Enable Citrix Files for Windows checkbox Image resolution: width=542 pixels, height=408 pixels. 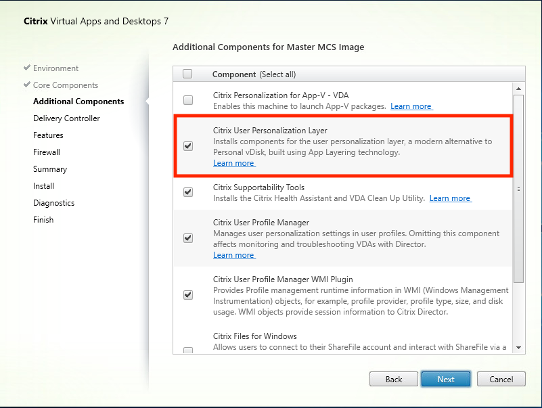pyautogui.click(x=188, y=350)
